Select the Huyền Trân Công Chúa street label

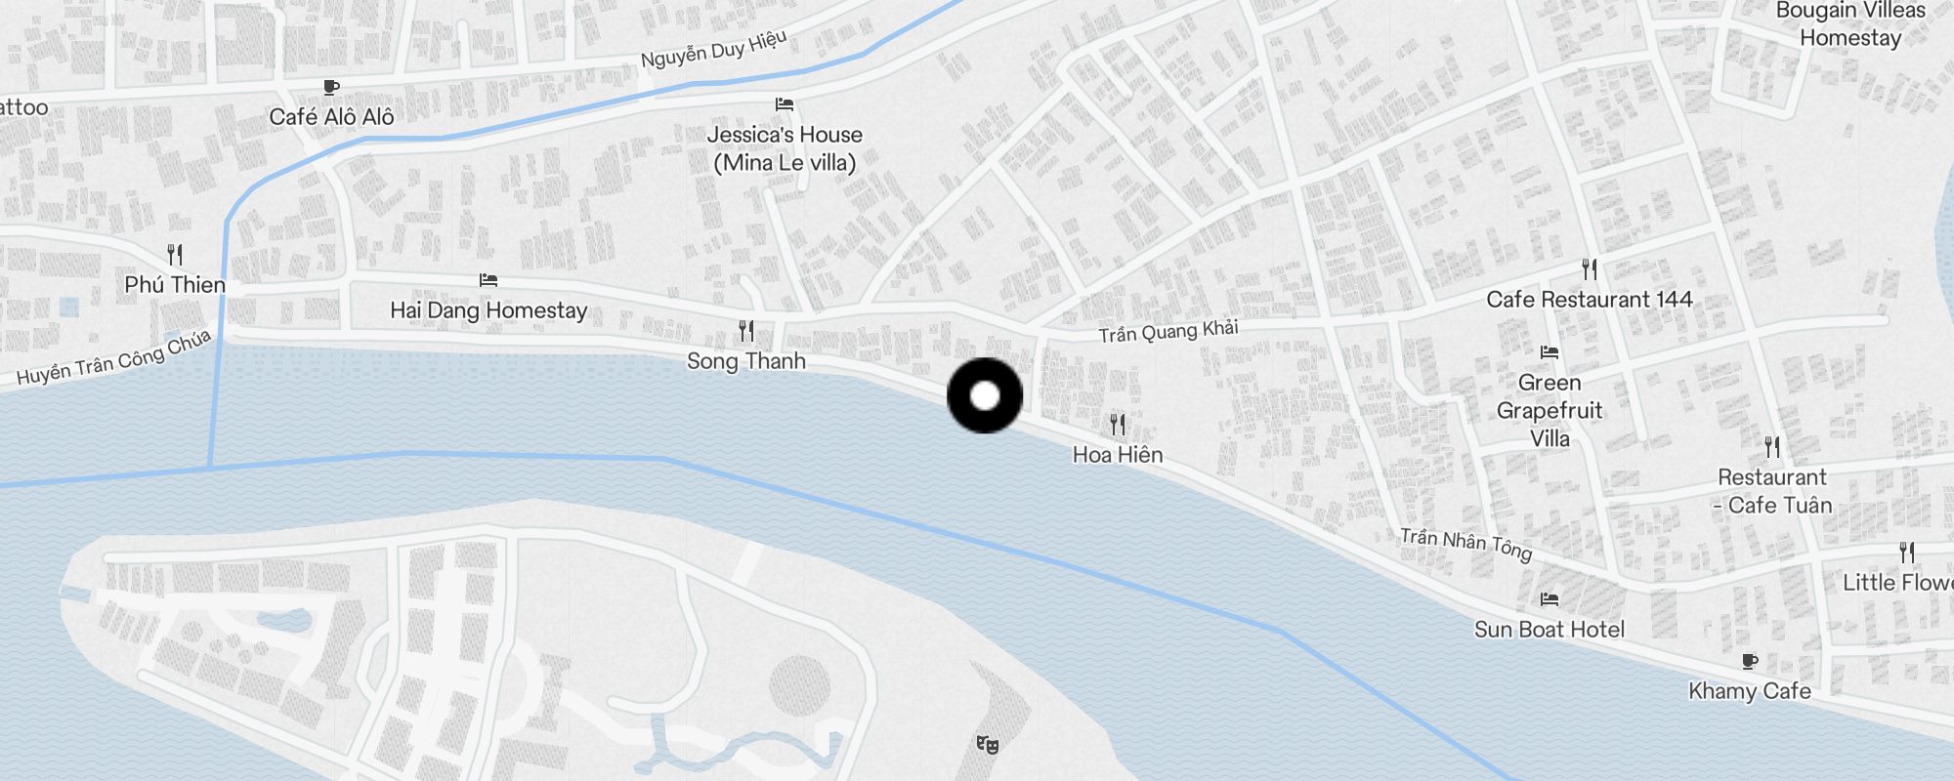(114, 357)
